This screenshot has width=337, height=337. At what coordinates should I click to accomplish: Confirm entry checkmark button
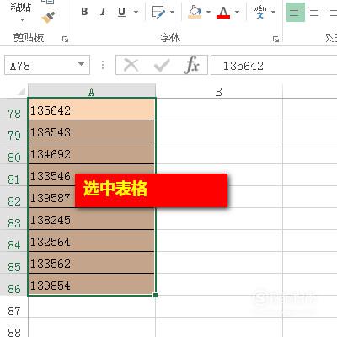pos(162,65)
